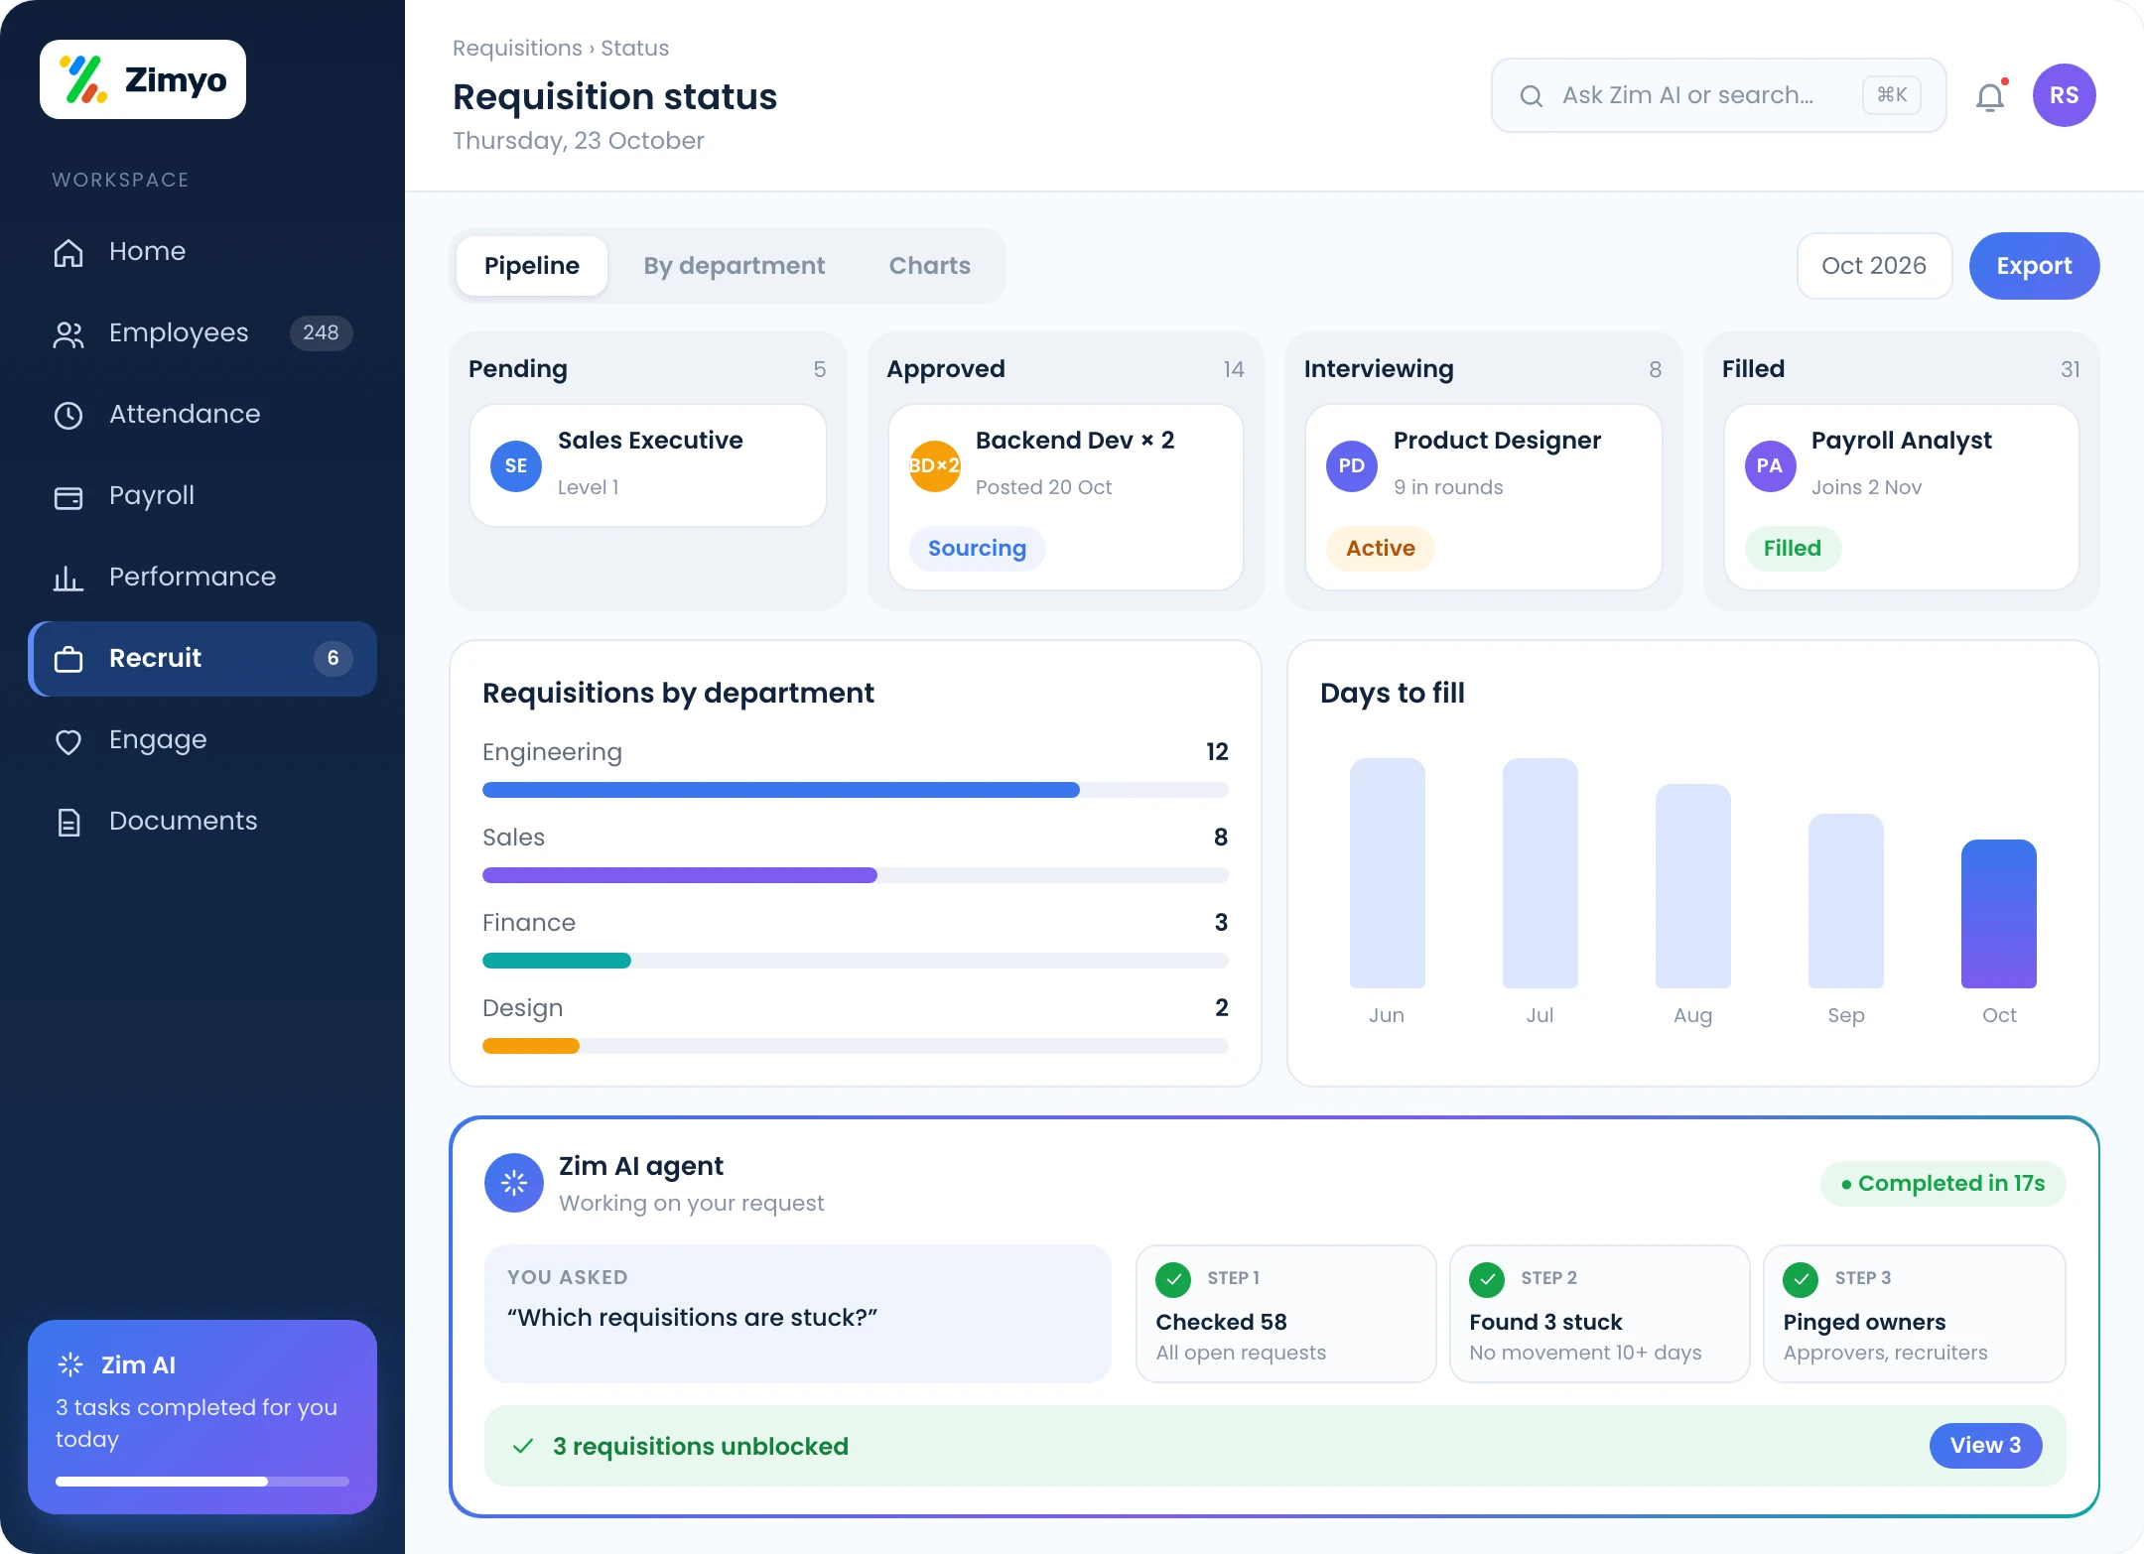Click the Oct bar in Days to fill
2144x1554 pixels.
point(1999,914)
